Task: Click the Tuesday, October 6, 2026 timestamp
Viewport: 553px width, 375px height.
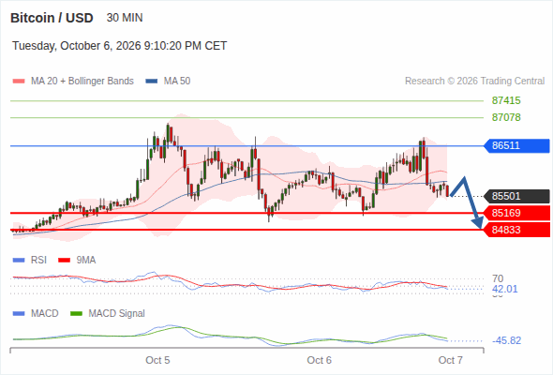Action: click(119, 46)
